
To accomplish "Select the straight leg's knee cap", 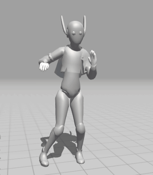I will click(x=80, y=127).
